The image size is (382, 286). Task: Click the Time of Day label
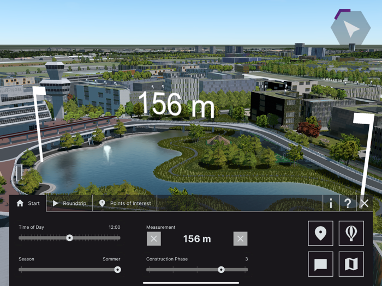[x=31, y=227]
